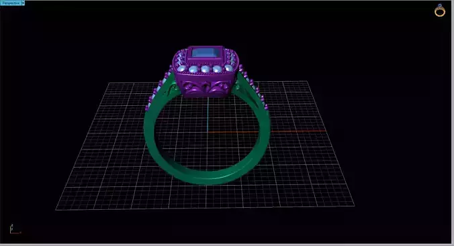The height and width of the screenshot is (246, 454).
Task: Open the Perspective viewport dropdown arrow
Action: coord(23,3)
